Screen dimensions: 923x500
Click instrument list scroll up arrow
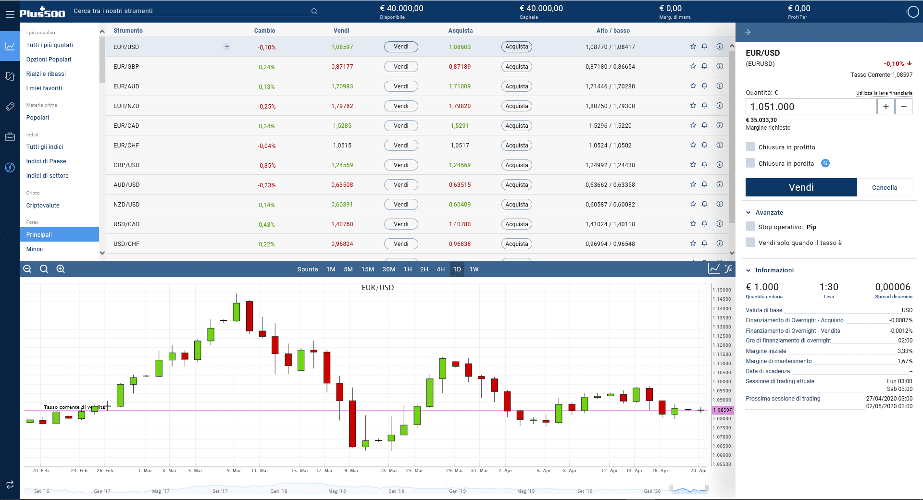click(732, 46)
